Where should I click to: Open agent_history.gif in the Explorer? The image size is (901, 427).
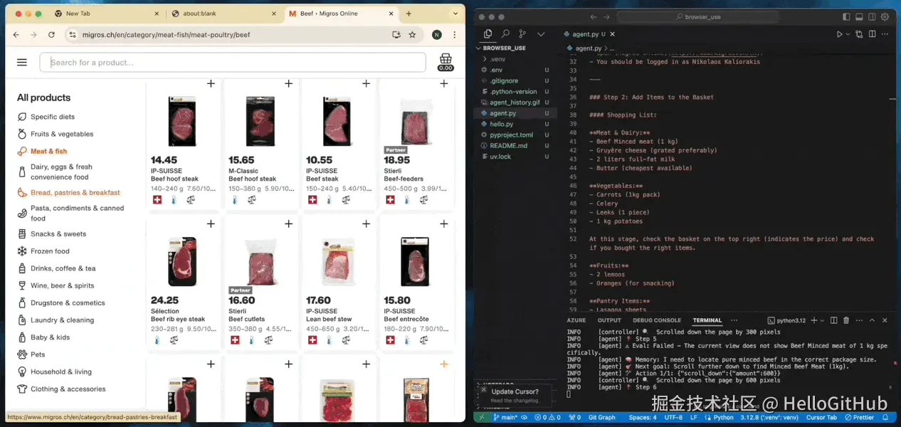coord(515,102)
